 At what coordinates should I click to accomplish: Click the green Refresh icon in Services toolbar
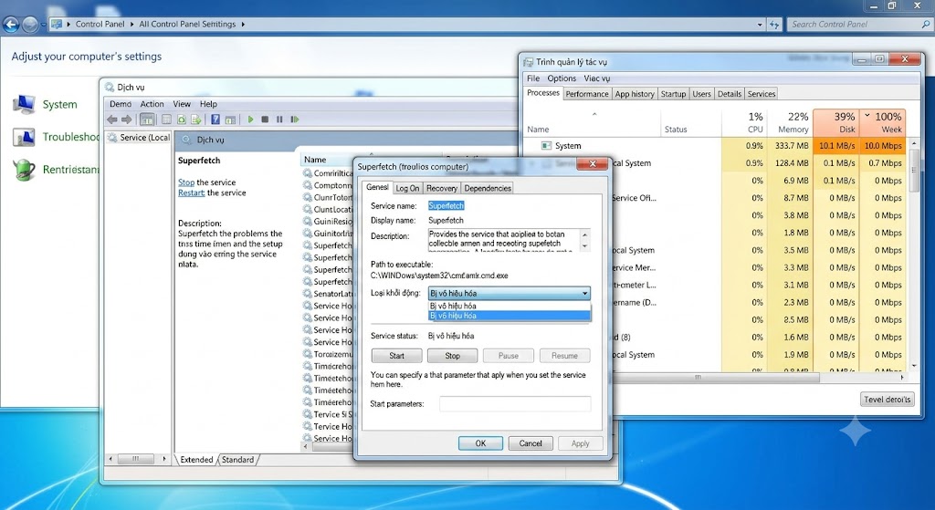pos(182,120)
